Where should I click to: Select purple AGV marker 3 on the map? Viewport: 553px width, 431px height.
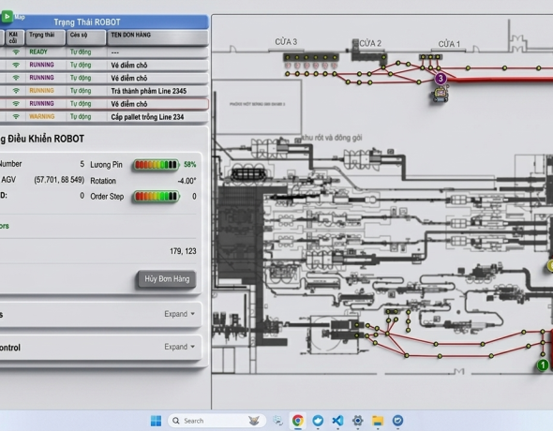(441, 78)
